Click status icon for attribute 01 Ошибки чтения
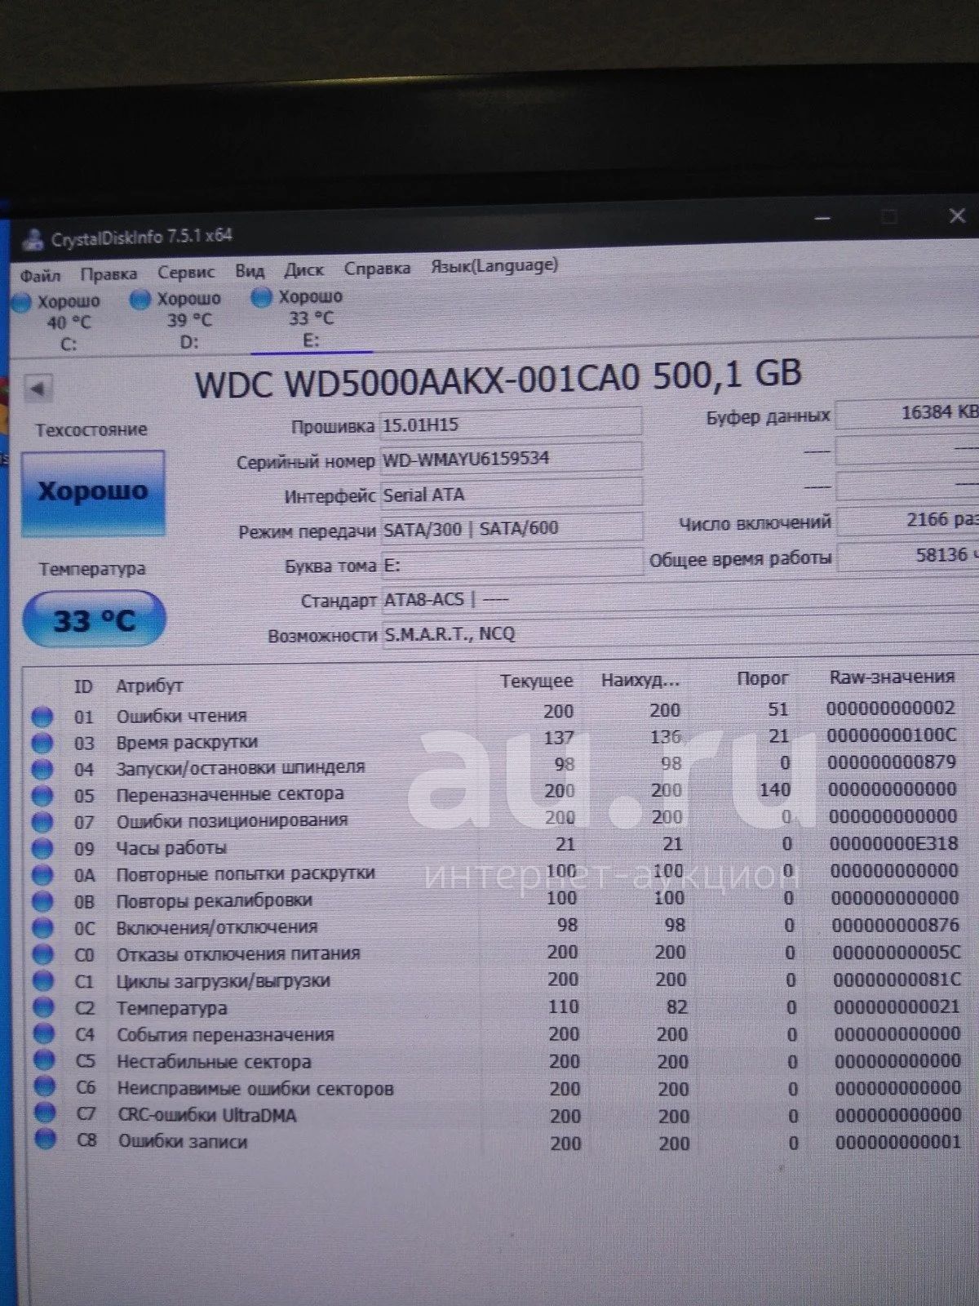This screenshot has width=979, height=1306. pos(42,717)
